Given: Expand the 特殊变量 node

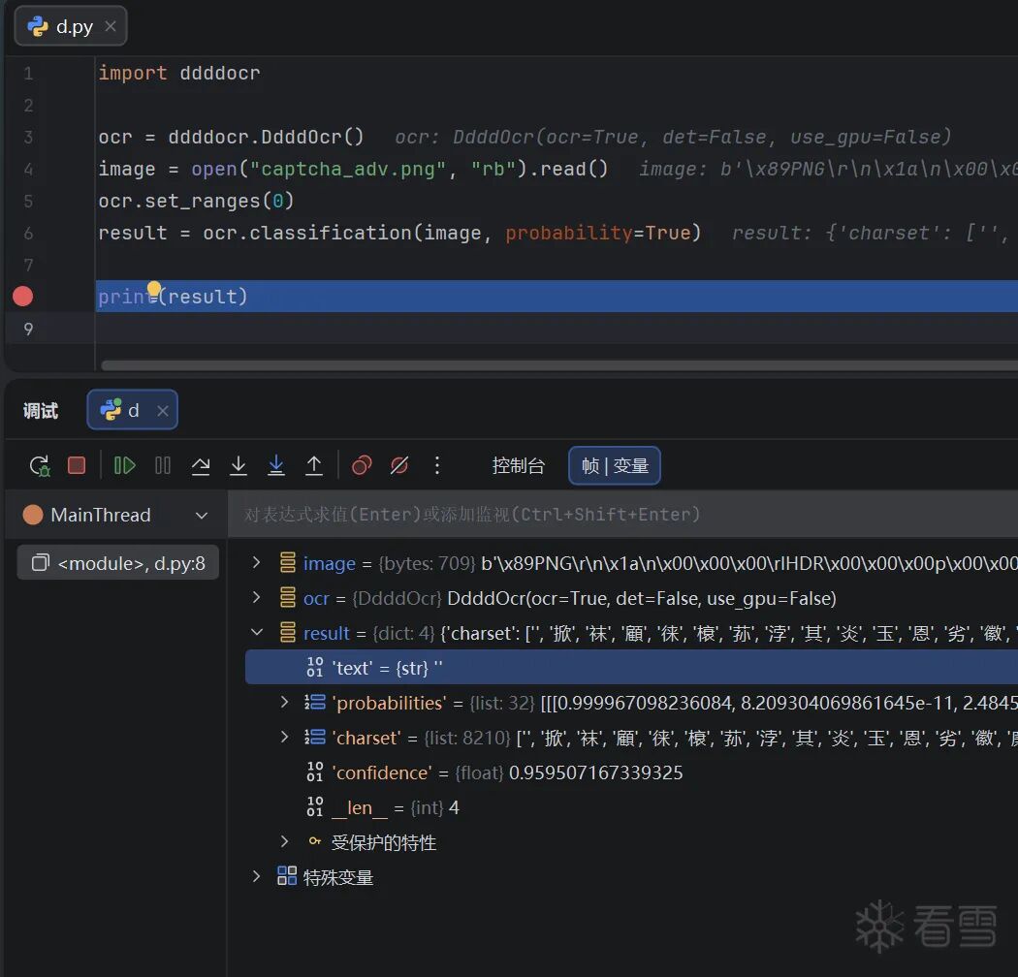Looking at the screenshot, I should 257,877.
